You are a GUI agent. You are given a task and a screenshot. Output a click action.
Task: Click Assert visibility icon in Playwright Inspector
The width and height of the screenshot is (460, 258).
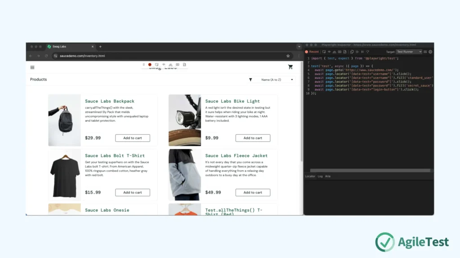(329, 52)
